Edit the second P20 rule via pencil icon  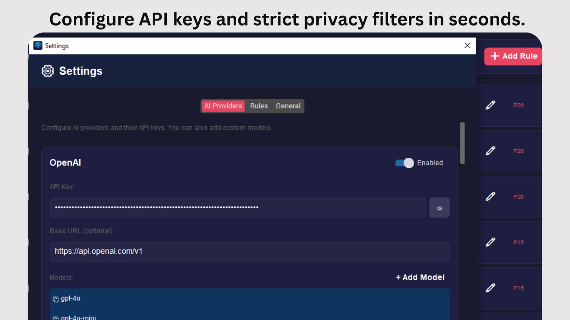tap(491, 151)
